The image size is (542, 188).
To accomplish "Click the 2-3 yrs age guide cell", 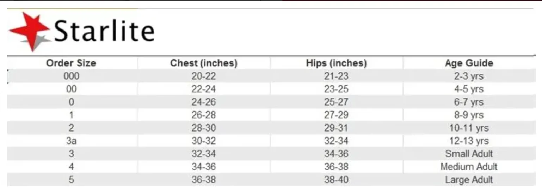I will [x=469, y=76].
